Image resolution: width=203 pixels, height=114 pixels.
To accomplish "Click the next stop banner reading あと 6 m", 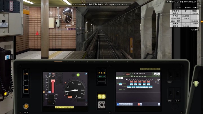I will coord(182,2).
